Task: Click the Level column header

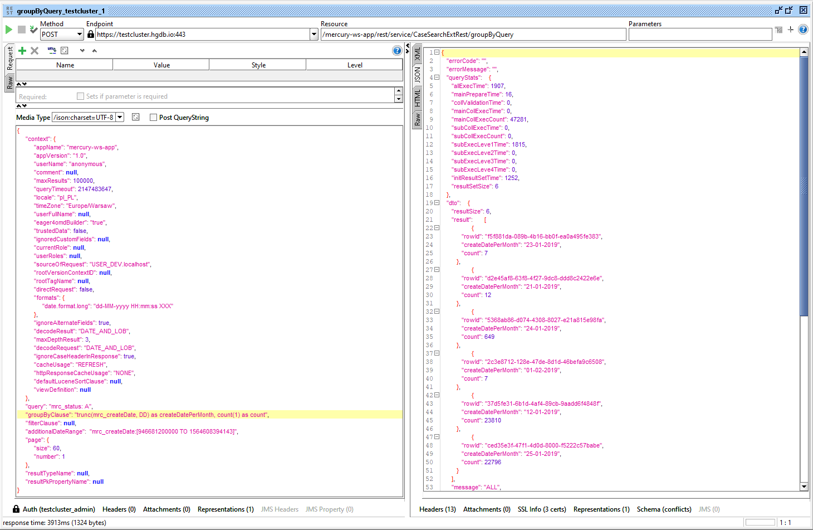Action: 355,65
